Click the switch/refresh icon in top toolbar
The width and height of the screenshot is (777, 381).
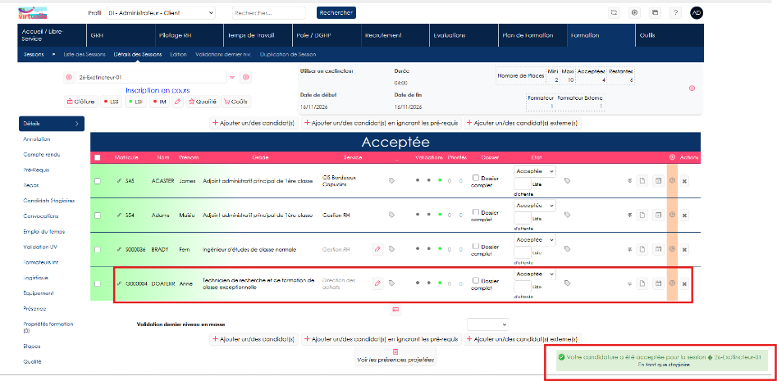pos(614,13)
